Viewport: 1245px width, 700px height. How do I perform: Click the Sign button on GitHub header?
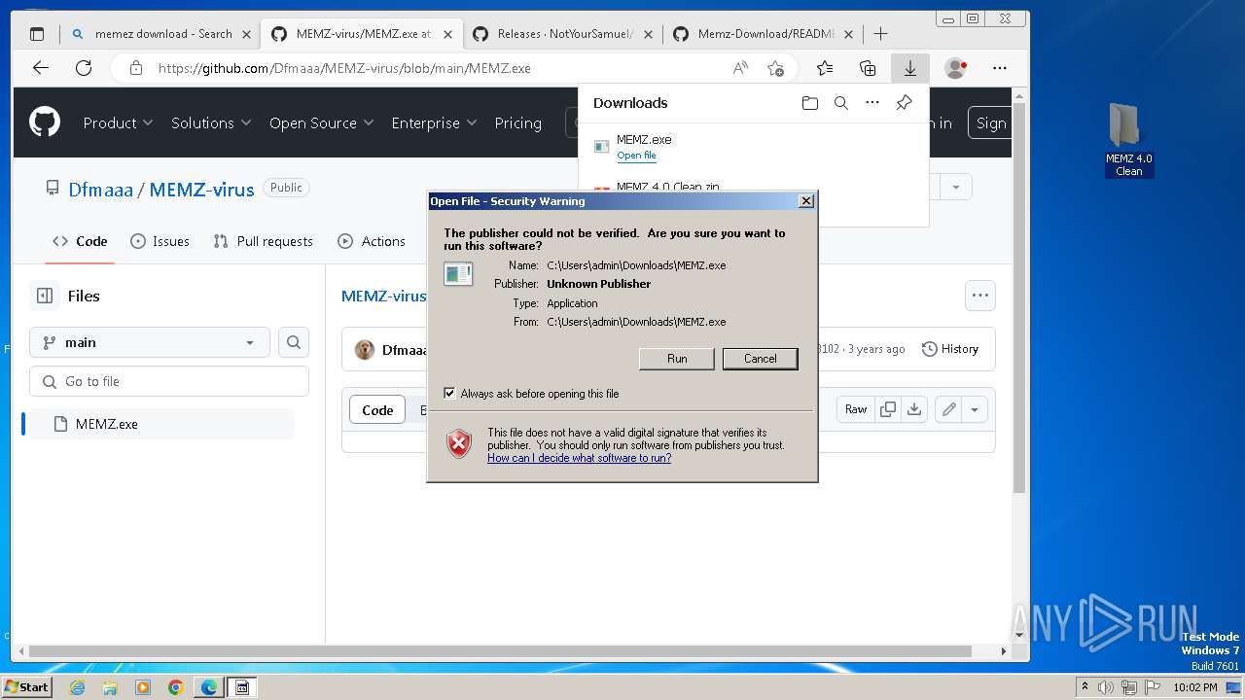tap(990, 122)
